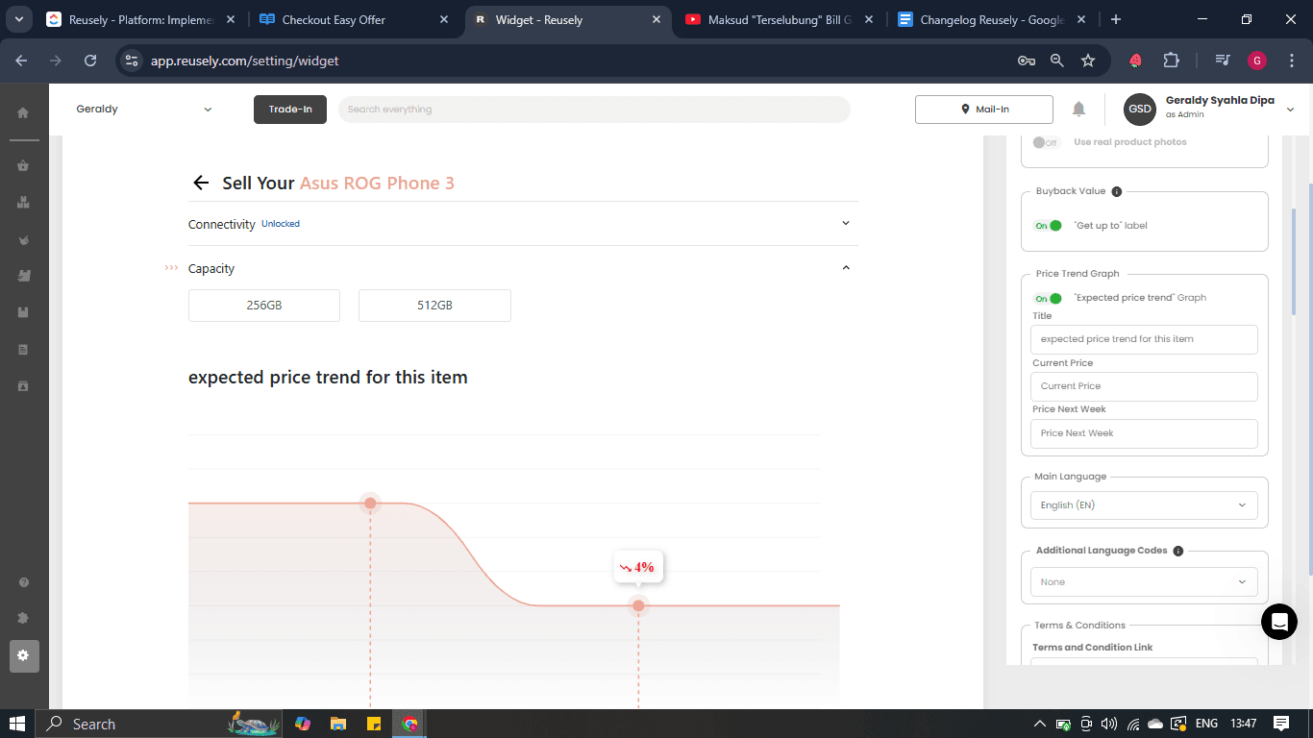Click the Price Next Week input field
The image size is (1313, 738).
pos(1144,433)
